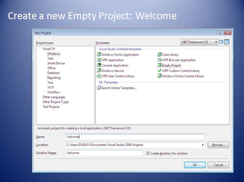Select the Windows Forms Application template icon
Screen dimensions: 244x182
pos(99,55)
